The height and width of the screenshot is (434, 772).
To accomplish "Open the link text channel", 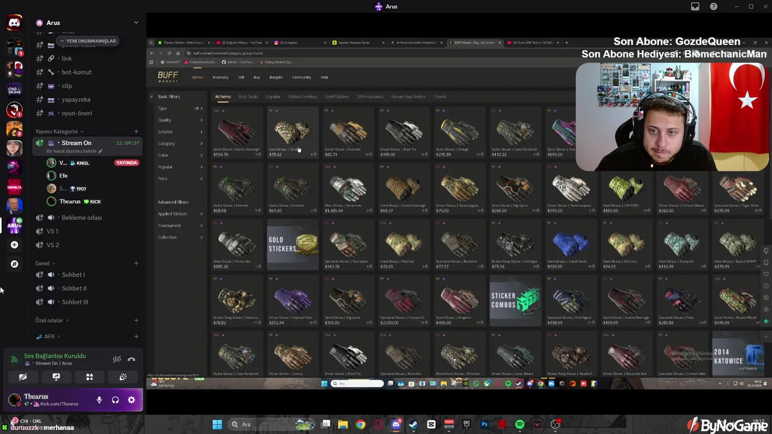I will coord(87,58).
